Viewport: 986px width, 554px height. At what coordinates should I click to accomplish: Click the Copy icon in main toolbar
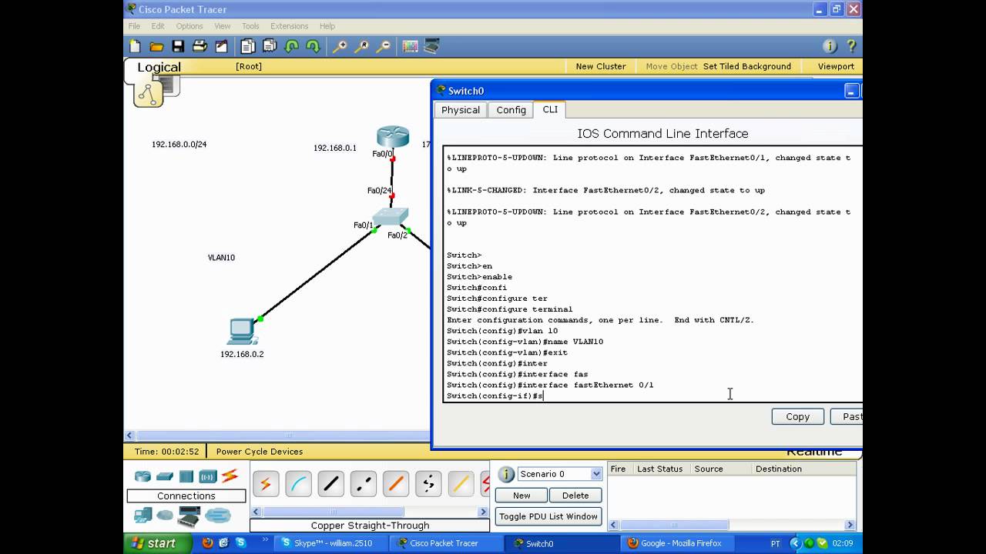tap(247, 46)
